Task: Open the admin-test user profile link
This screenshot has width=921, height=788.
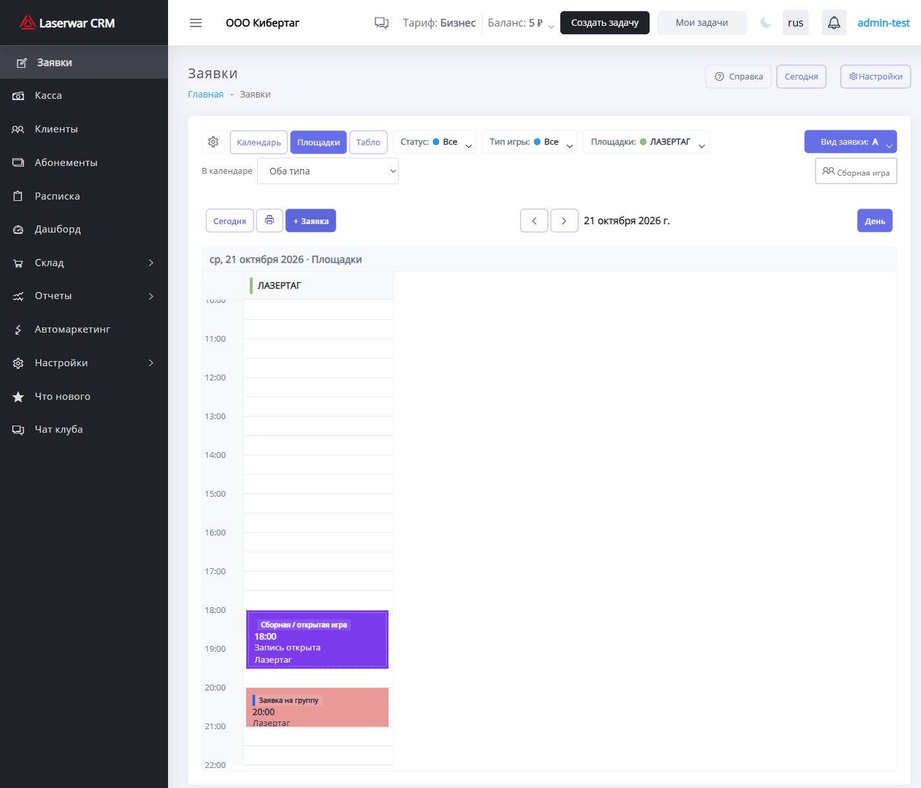Action: [884, 23]
